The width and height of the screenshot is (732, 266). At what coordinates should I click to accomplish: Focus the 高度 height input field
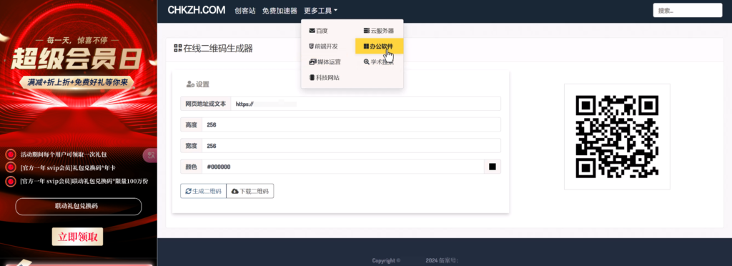(351, 124)
